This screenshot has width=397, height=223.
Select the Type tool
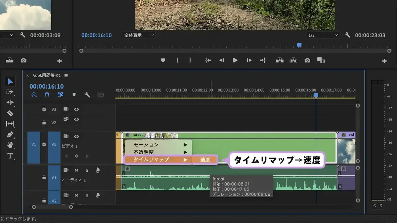tap(10, 156)
